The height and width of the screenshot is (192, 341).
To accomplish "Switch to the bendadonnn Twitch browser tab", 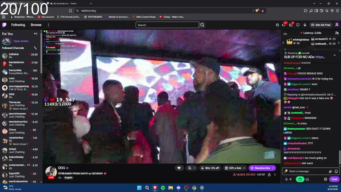I will (65, 3).
